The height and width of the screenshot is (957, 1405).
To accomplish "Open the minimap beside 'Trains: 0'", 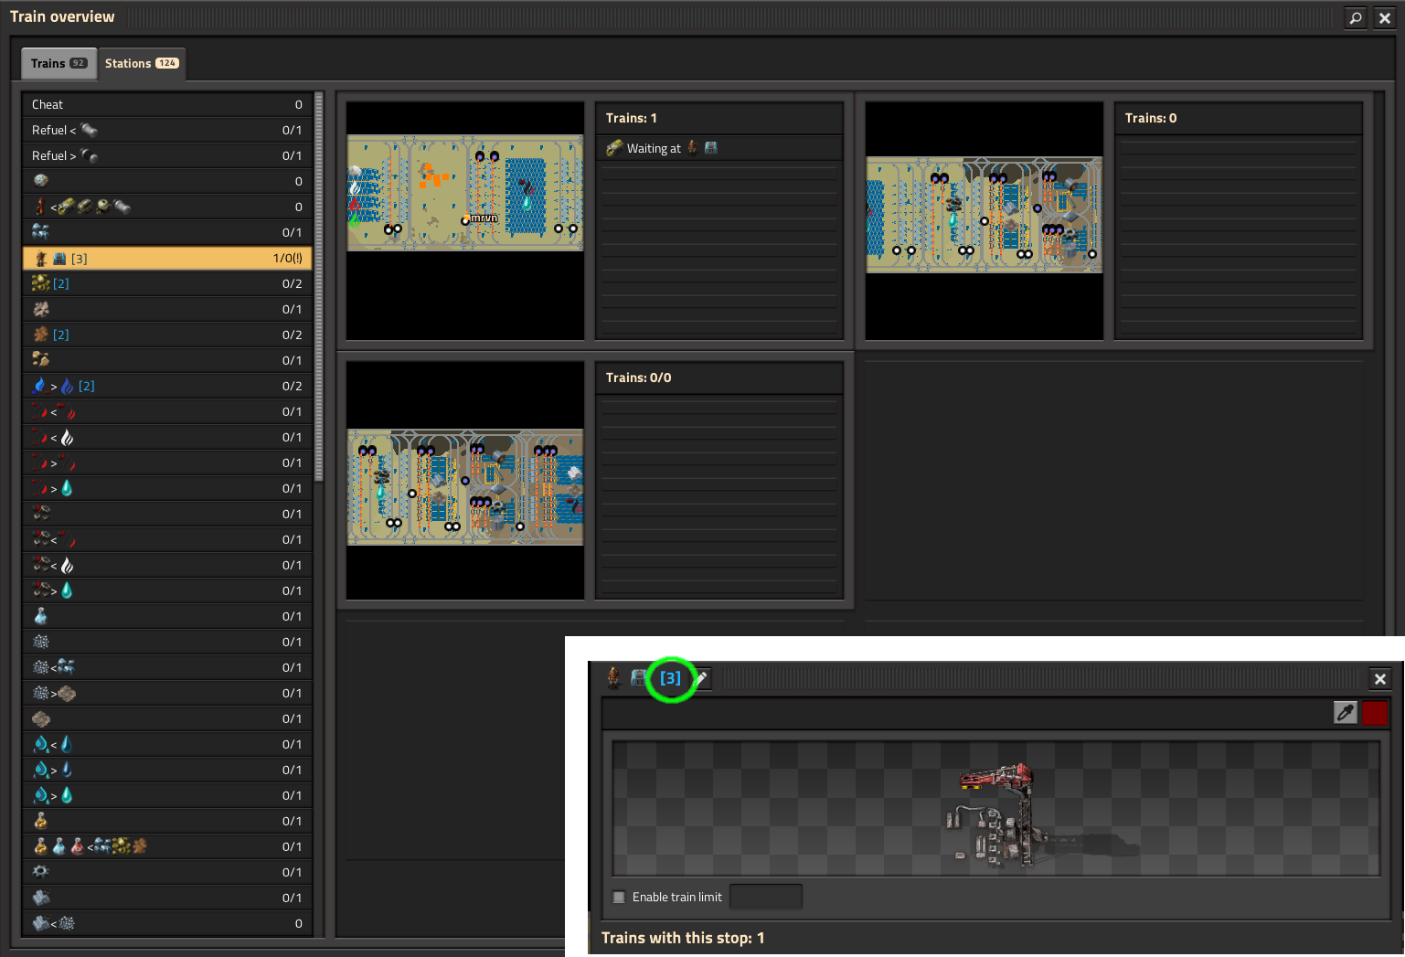I will pyautogui.click(x=985, y=220).
